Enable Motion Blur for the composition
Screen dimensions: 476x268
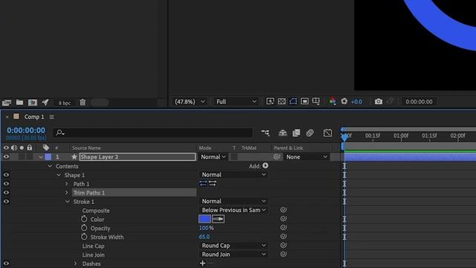tap(309, 133)
